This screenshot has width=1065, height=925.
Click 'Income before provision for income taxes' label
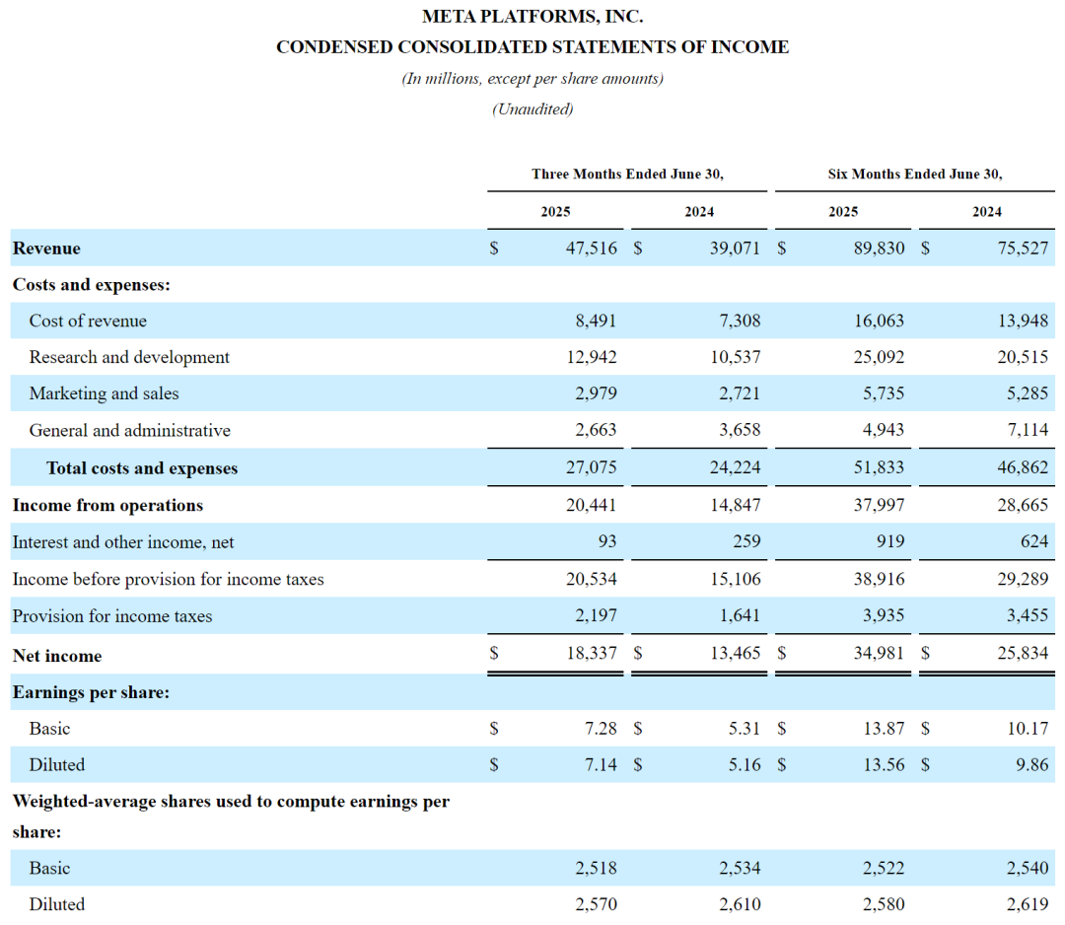168,579
